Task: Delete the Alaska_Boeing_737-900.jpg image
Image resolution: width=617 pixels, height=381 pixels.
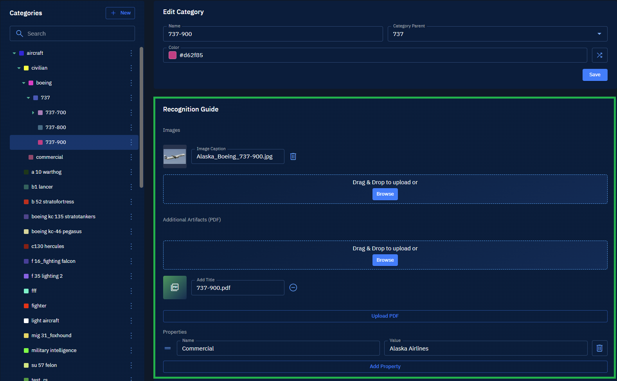Action: 293,156
